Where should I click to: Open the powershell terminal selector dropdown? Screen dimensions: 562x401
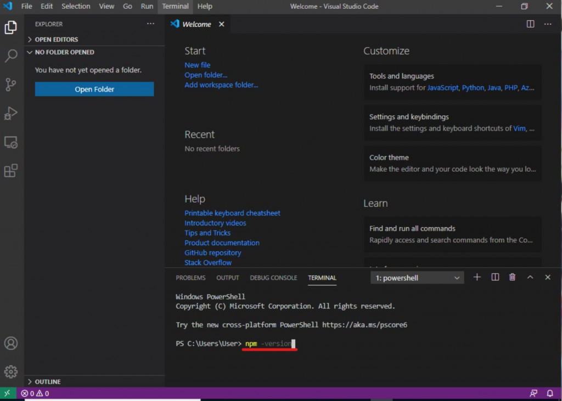(417, 278)
